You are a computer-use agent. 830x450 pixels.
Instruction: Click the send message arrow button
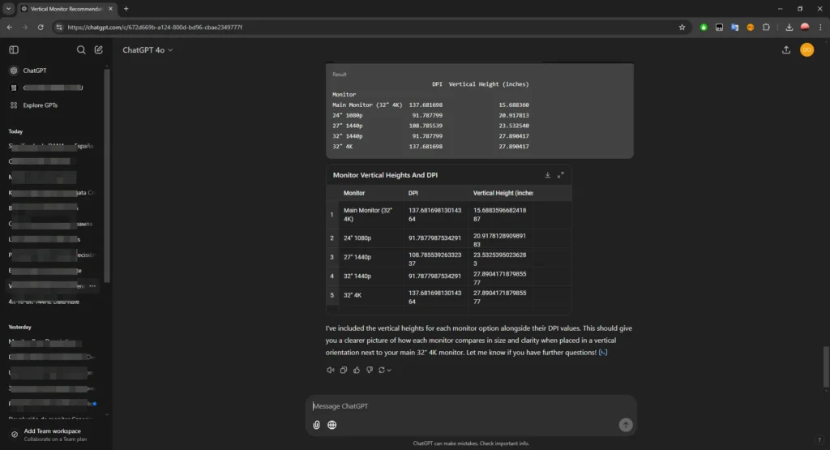(626, 425)
